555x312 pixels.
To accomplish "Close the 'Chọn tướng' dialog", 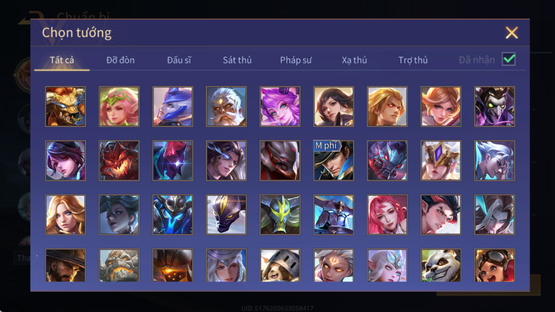I will [511, 33].
